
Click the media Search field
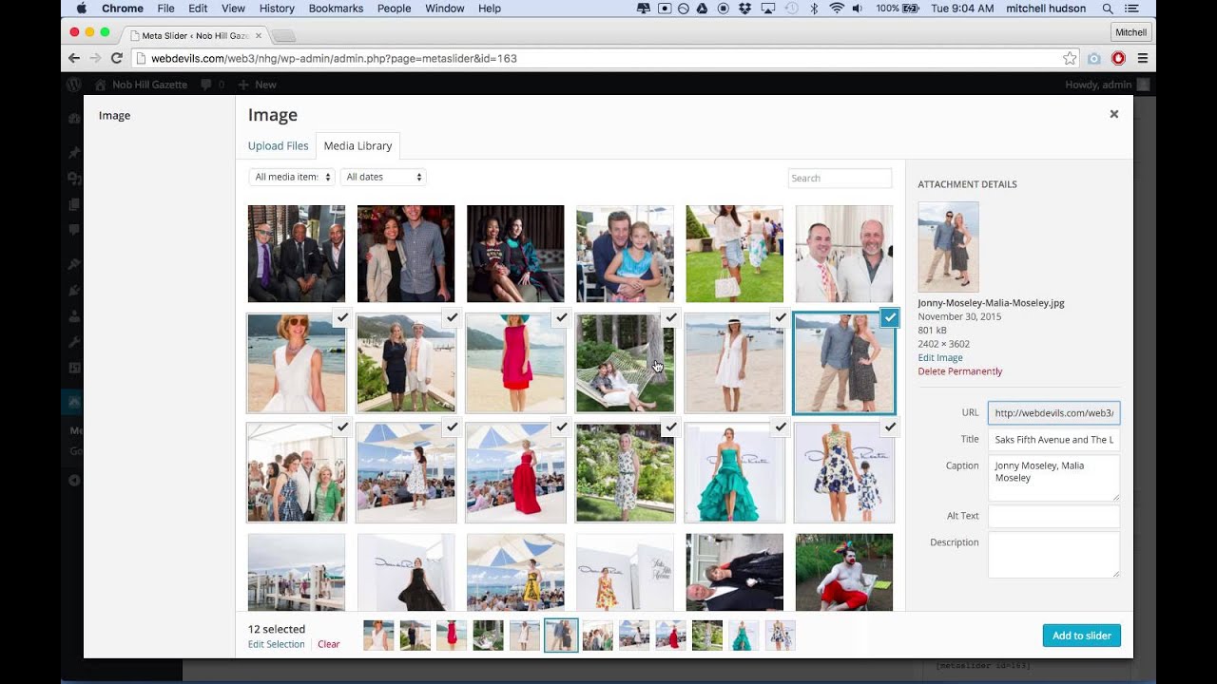tap(840, 178)
